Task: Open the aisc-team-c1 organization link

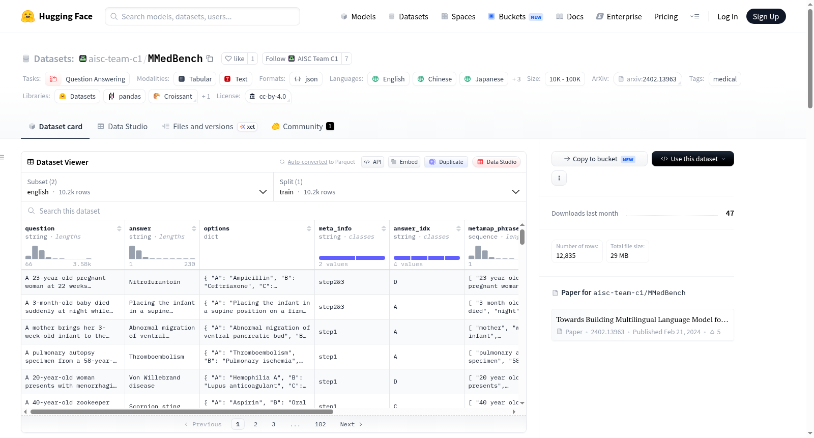Action: [x=115, y=59]
